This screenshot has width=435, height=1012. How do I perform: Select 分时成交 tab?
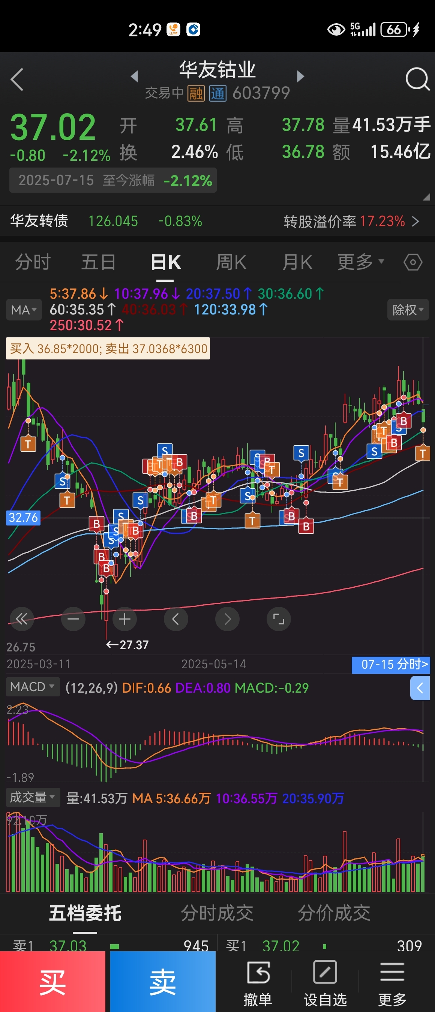pos(217,913)
